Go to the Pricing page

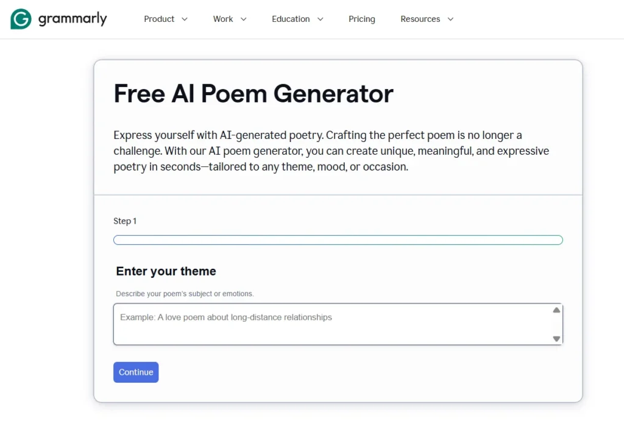[x=362, y=19]
